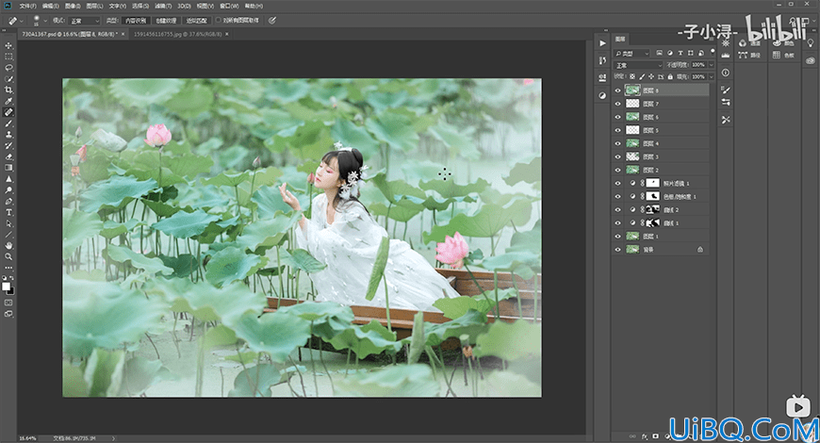
Task: Select the Move tool
Action: click(x=8, y=45)
